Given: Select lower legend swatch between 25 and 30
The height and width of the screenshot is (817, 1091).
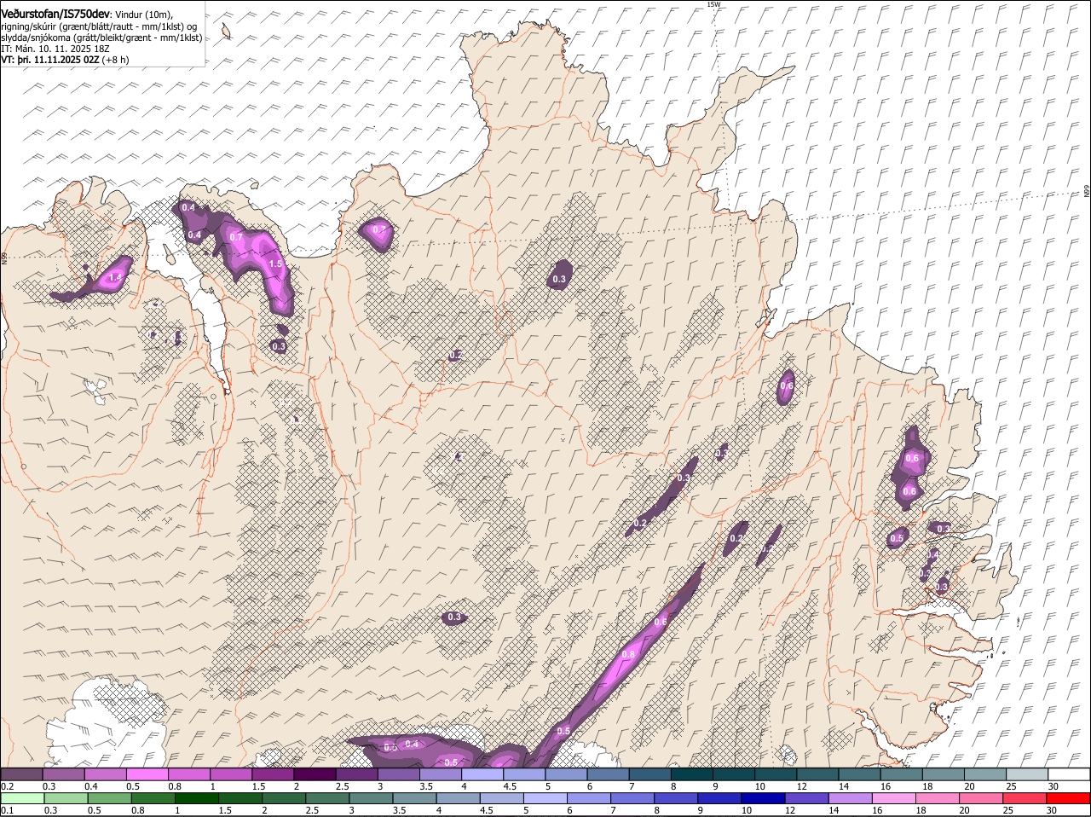Looking at the screenshot, I should coord(1023,798).
